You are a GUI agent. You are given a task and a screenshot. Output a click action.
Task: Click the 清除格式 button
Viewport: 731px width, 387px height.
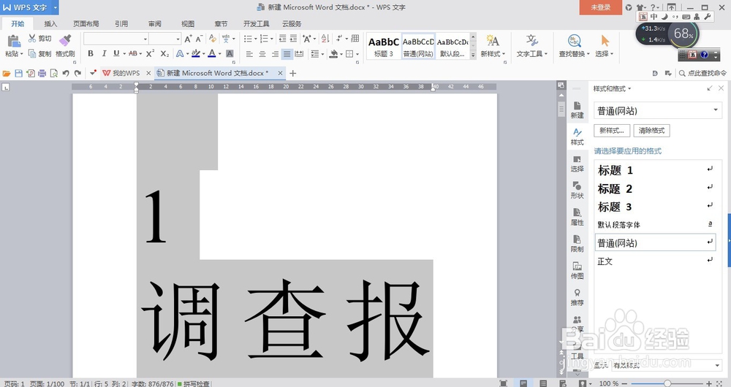tap(651, 131)
